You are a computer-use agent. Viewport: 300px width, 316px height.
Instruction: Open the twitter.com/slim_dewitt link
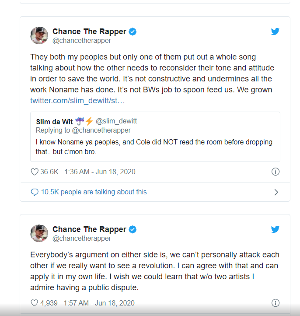click(77, 101)
